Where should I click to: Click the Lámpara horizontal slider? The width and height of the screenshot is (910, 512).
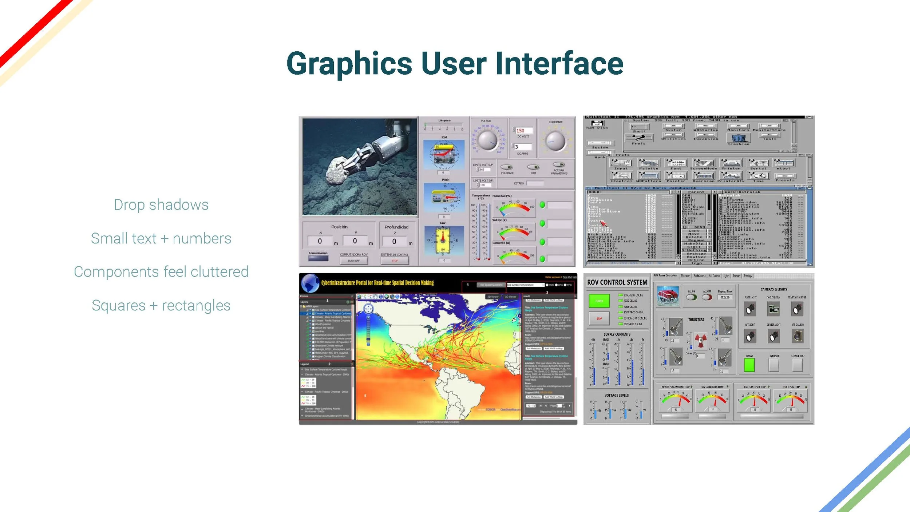click(x=443, y=125)
